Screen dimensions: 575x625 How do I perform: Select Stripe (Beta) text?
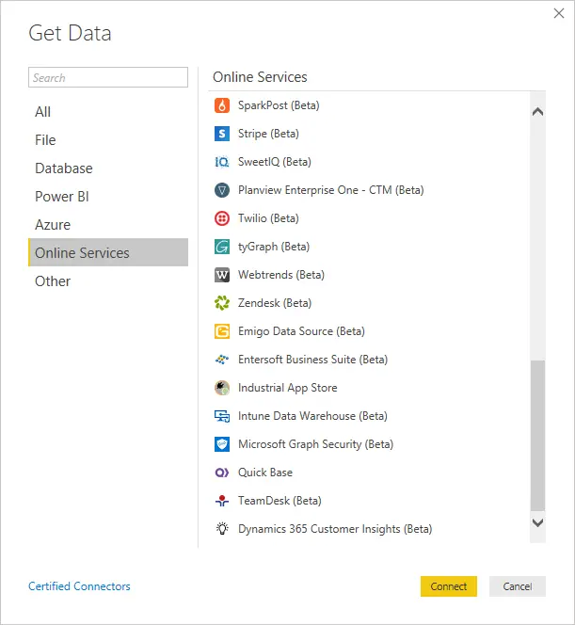coord(268,134)
